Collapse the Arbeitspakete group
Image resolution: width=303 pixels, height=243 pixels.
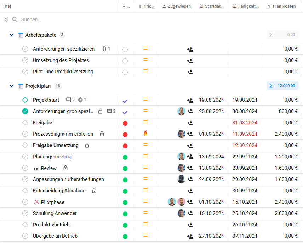point(12,35)
